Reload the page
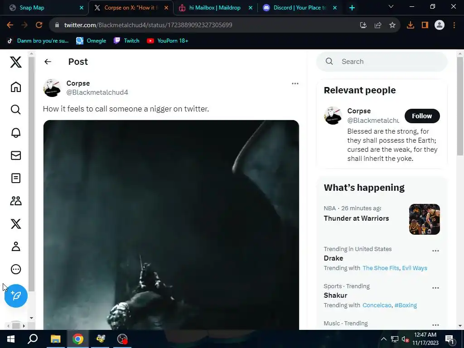This screenshot has height=348, width=464. [x=39, y=25]
